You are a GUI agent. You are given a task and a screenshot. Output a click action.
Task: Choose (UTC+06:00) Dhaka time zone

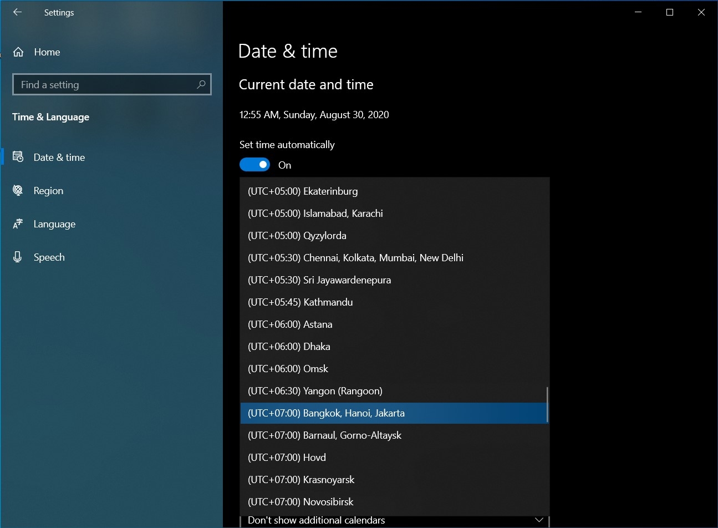[394, 347]
